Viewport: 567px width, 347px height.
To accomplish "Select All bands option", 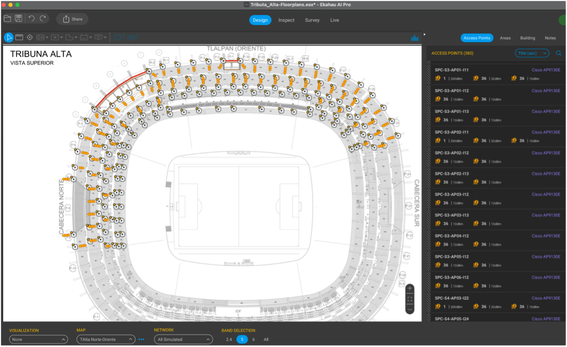I will (x=266, y=340).
